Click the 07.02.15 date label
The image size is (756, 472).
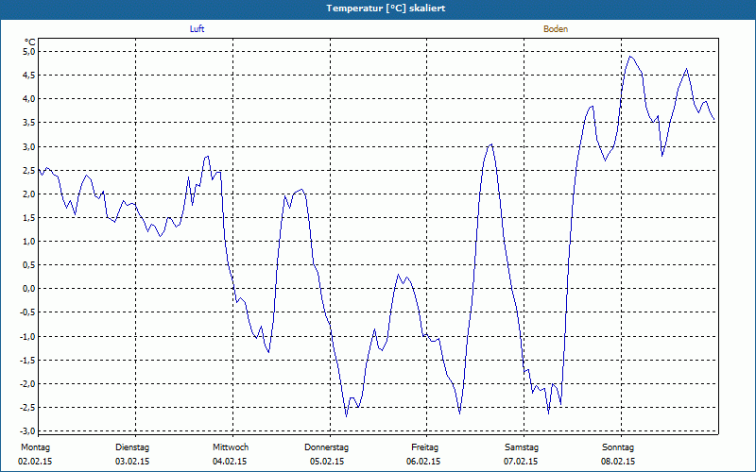(x=521, y=462)
